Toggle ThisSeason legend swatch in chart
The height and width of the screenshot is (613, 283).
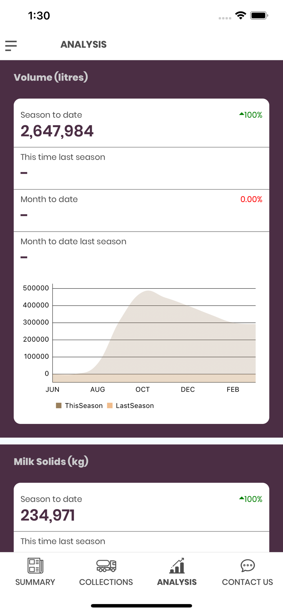click(59, 405)
